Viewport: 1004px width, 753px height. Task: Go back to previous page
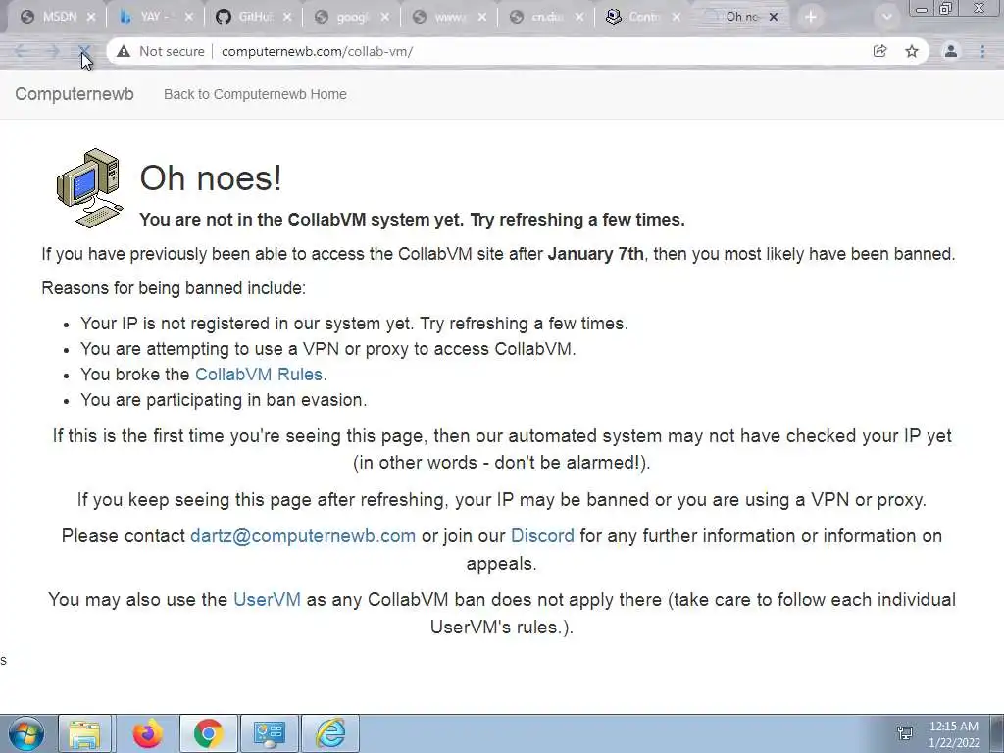(x=21, y=51)
